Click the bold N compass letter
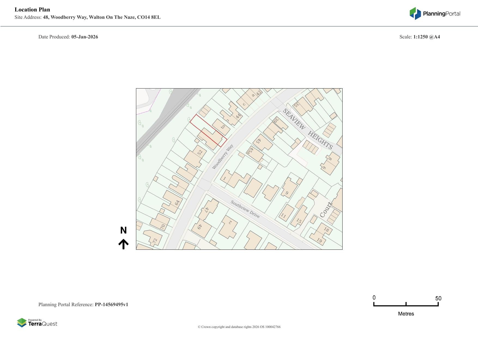 (x=123, y=230)
